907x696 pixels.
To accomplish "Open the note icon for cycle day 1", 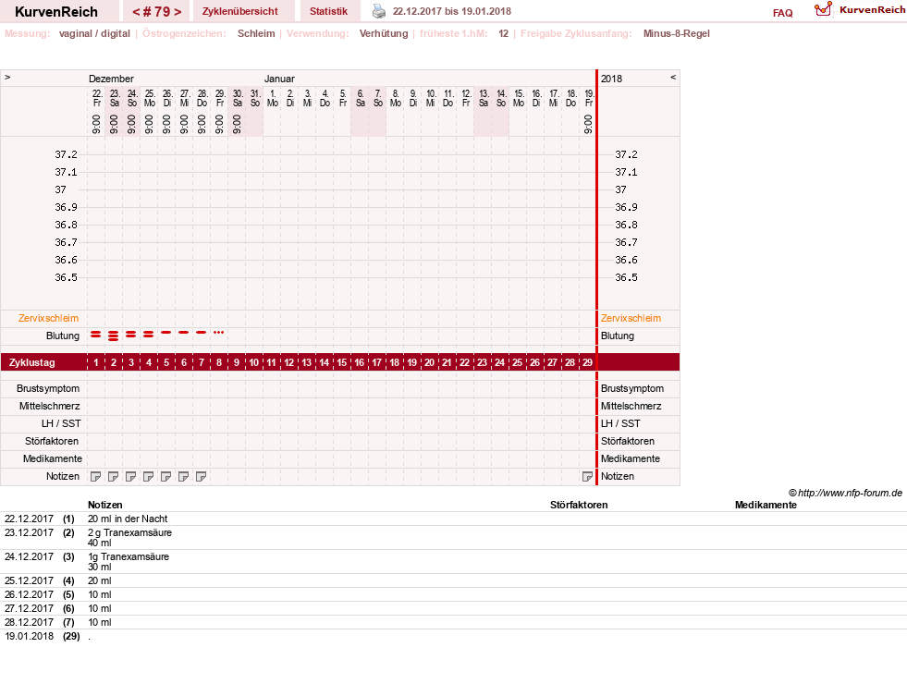I will coord(96,477).
